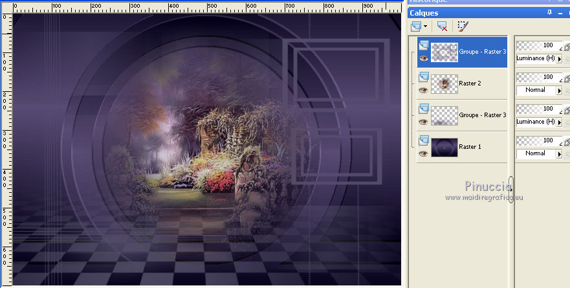Click the horizontal ruler above the canvas

pyautogui.click(x=207, y=7)
